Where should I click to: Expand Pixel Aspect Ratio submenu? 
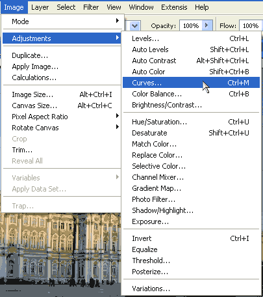pos(62,117)
